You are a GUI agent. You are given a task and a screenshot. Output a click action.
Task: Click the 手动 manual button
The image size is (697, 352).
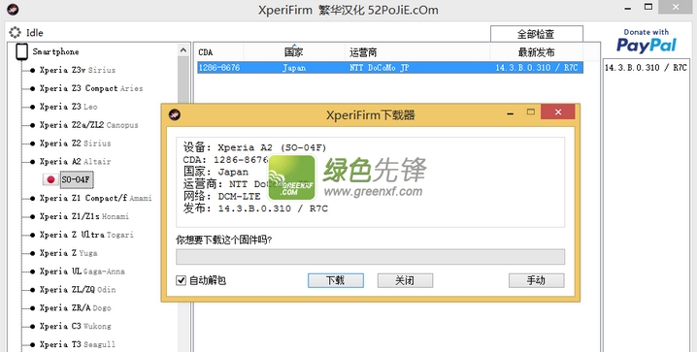pos(537,280)
